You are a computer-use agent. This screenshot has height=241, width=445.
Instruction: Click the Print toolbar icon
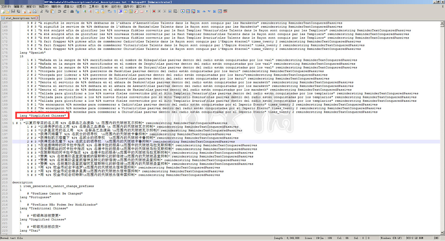tap(35, 12)
